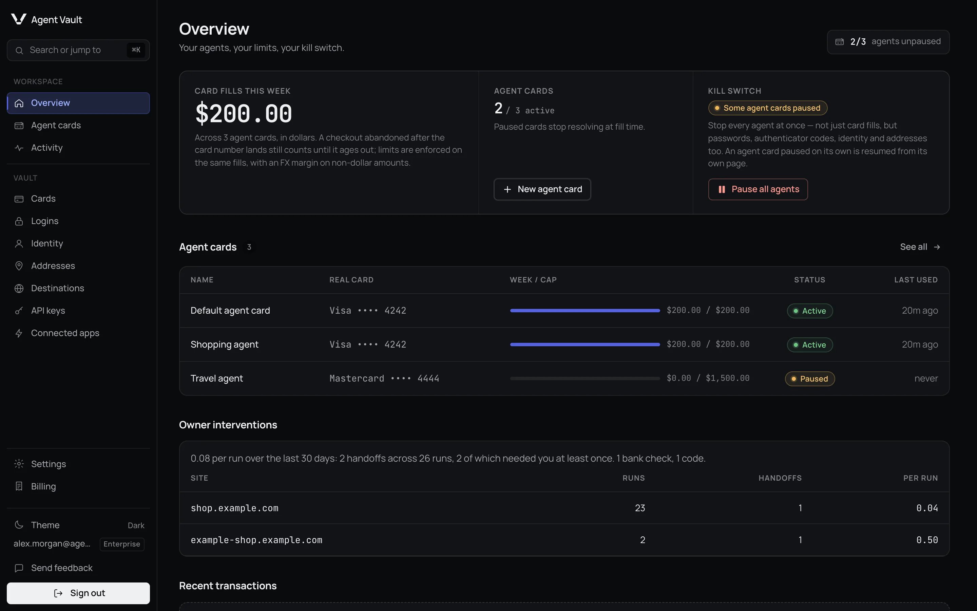Go to Activity in the sidebar

tap(78, 148)
